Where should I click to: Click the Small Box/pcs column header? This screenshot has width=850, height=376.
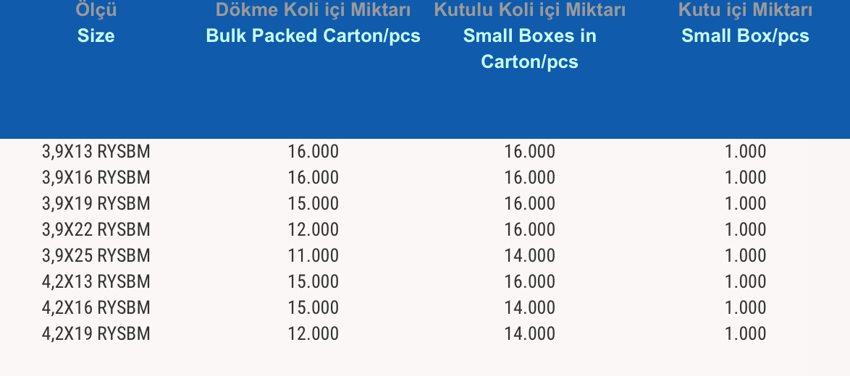745,35
